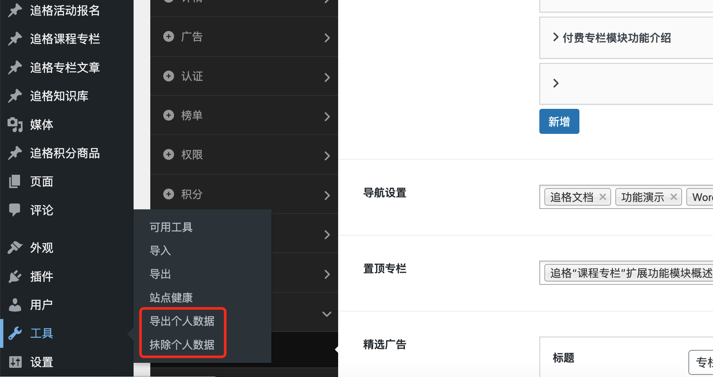Click the 页面 pages icon
Image resolution: width=713 pixels, height=377 pixels.
pyautogui.click(x=15, y=181)
